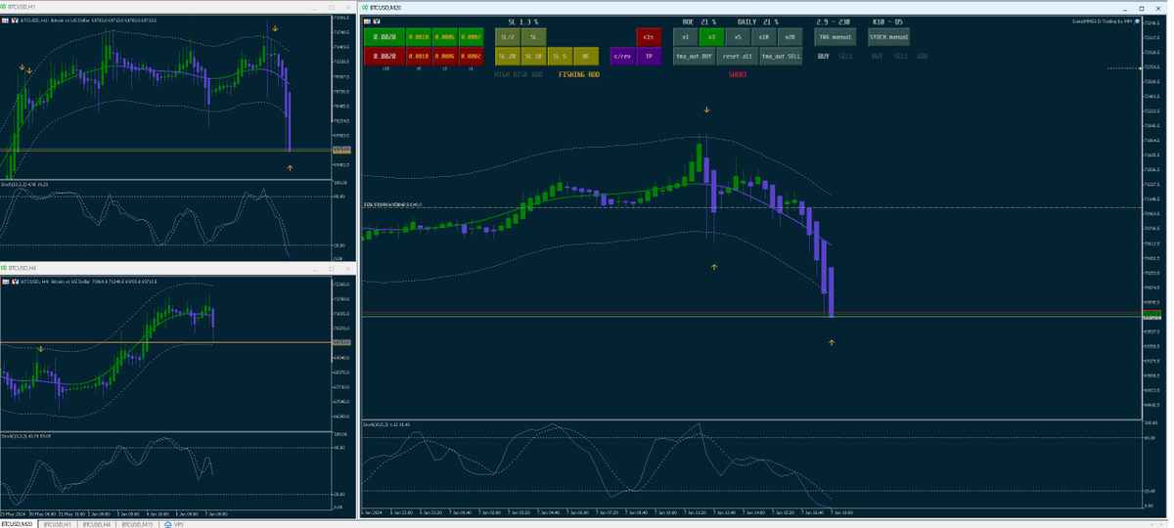
Task: Switch to the BTCUSD,M20 bottom tab
Action: [x=18, y=524]
